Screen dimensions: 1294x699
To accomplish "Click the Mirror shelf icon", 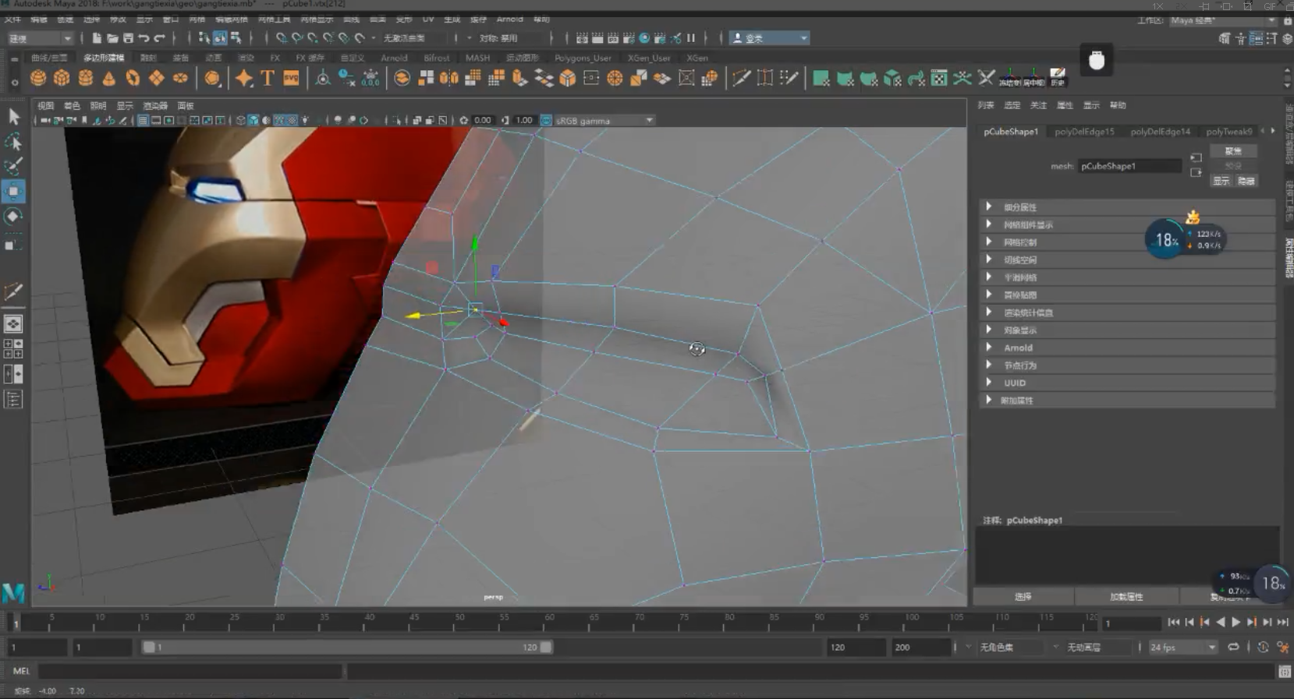I will 449,78.
